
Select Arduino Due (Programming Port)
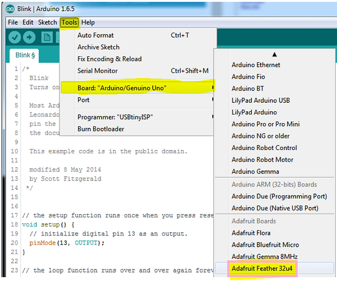[275, 196]
